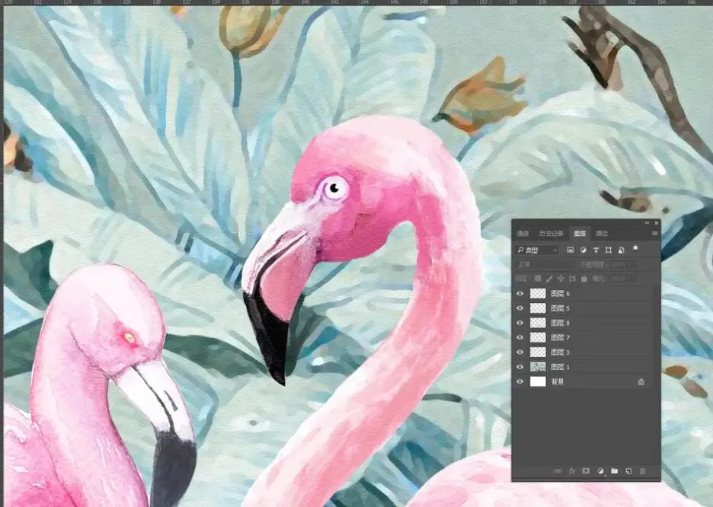
Task: Open the opacity slider dropdown arrow
Action: [x=632, y=264]
